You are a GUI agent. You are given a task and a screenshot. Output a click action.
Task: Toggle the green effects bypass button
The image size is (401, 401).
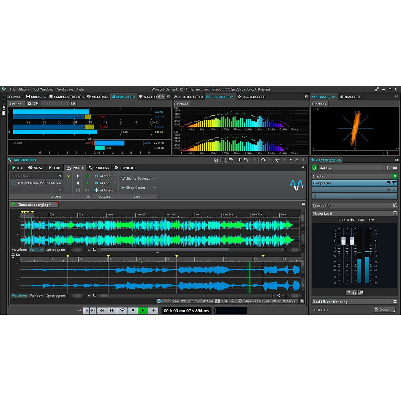(395, 176)
